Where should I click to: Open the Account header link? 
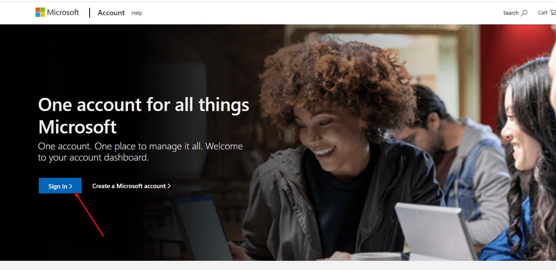111,13
